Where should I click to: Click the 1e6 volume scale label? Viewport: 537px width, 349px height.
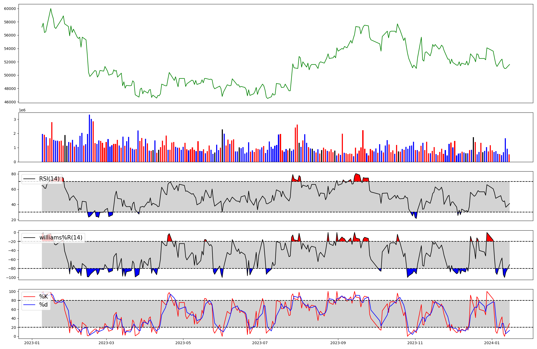pyautogui.click(x=22, y=110)
